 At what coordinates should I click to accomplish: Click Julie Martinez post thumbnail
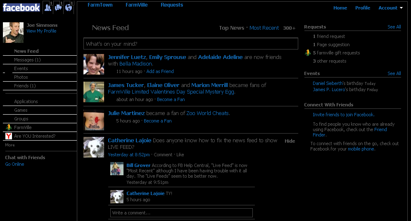click(x=94, y=120)
